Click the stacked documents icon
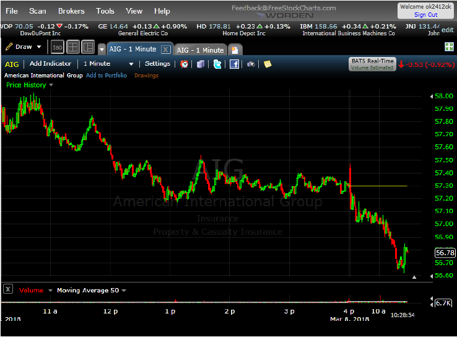Image resolution: width=457 pixels, height=337 pixels. click(201, 64)
